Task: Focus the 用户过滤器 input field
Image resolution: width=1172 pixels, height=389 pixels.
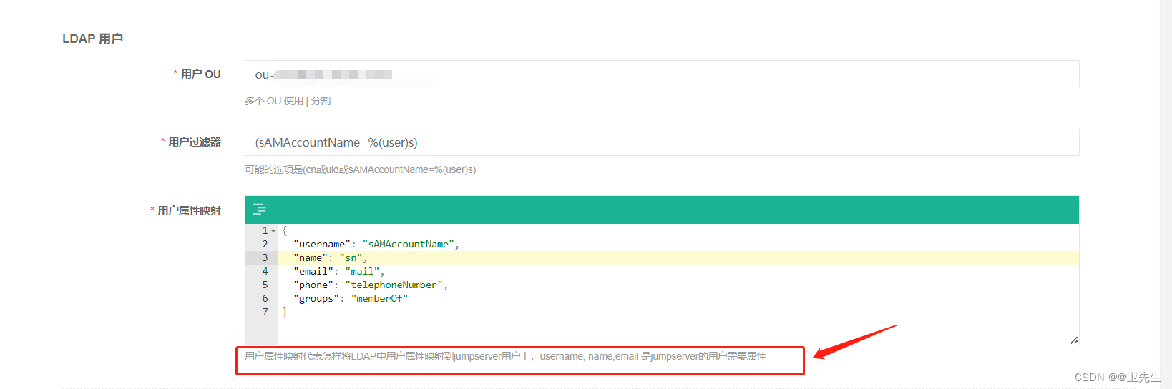Action: (x=662, y=142)
